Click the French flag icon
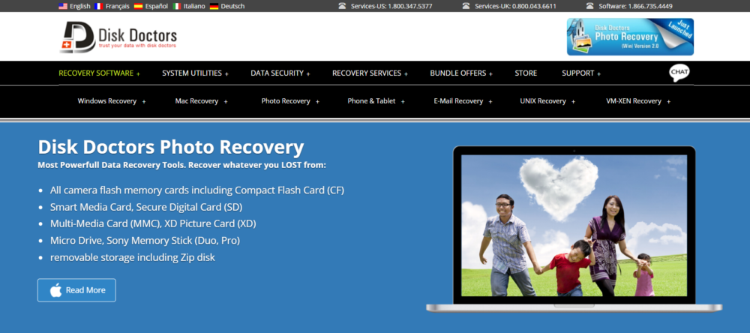Viewport: 750px width, 333px height. (99, 6)
